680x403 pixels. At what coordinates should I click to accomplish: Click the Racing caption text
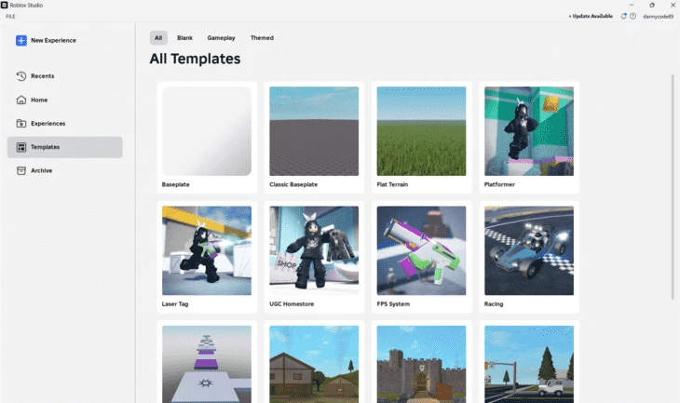pos(494,304)
